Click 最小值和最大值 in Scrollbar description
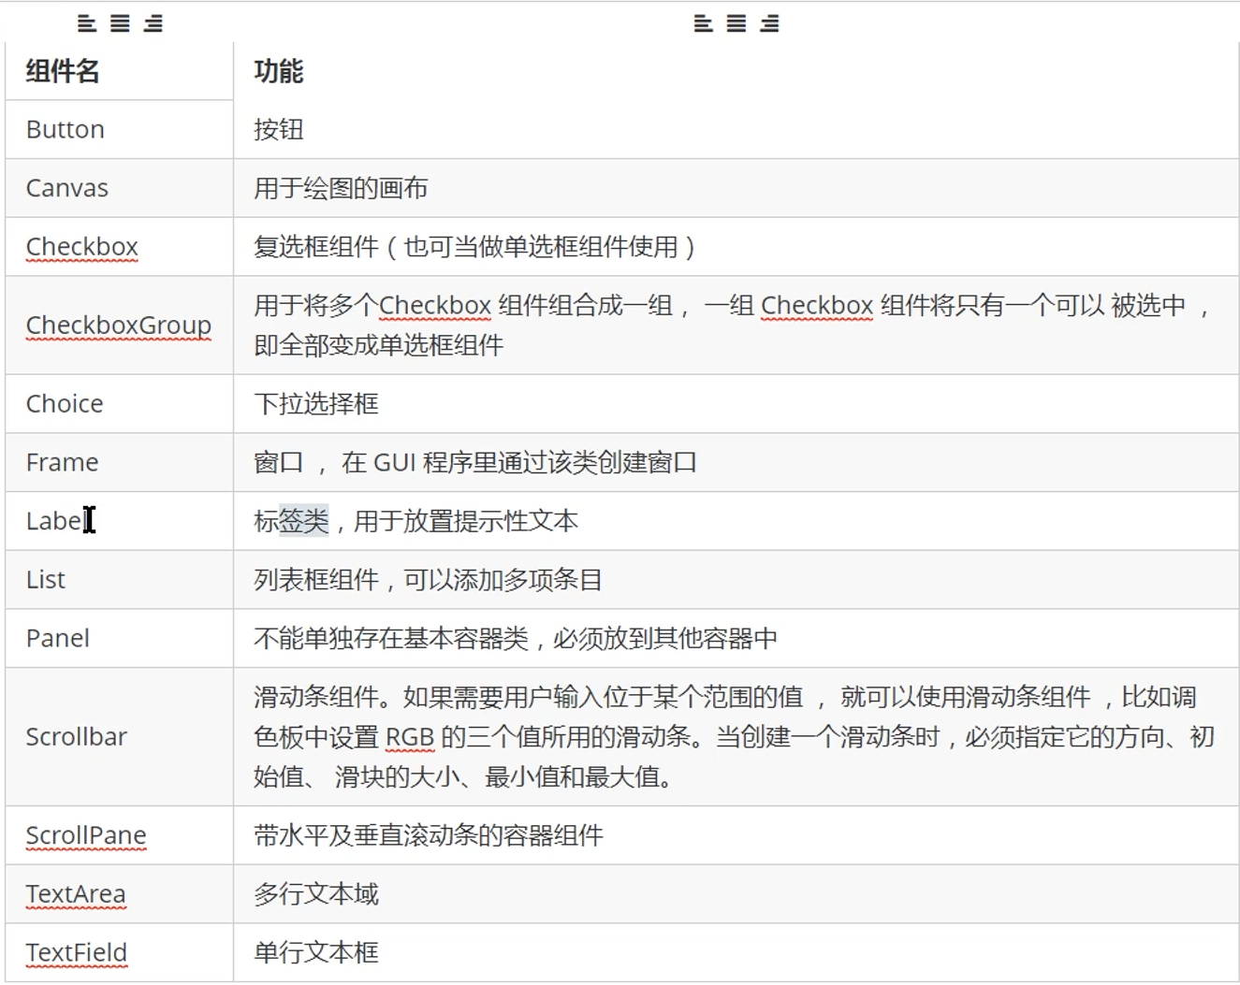Viewport: 1240px width, 985px height. [x=572, y=776]
